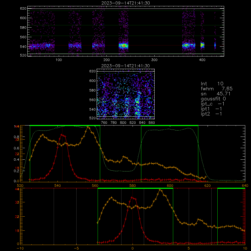Click the 0.8 tick label on spectrum plot y-axis

[x=16, y=137]
